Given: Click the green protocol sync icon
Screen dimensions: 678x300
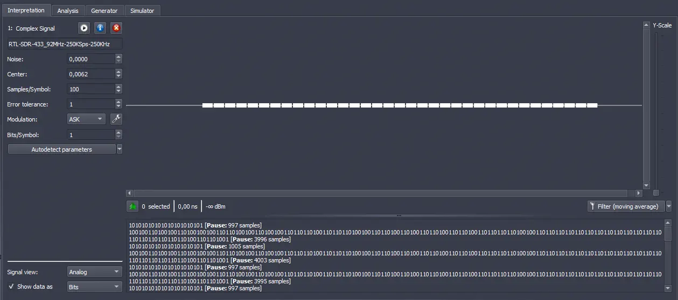Looking at the screenshot, I should pyautogui.click(x=132, y=206).
